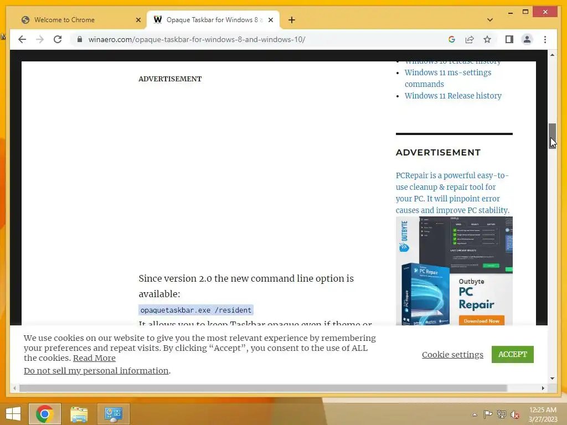Go back to the previous page
The height and width of the screenshot is (425, 567).
coord(22,39)
